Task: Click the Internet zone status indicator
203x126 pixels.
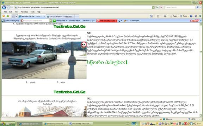Action: tap(167, 119)
